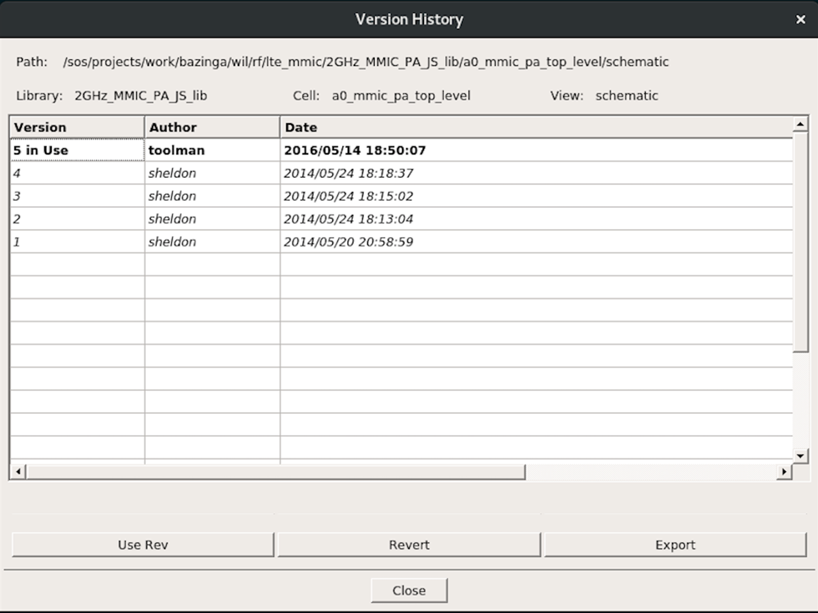Click the Use Rev button

[142, 544]
